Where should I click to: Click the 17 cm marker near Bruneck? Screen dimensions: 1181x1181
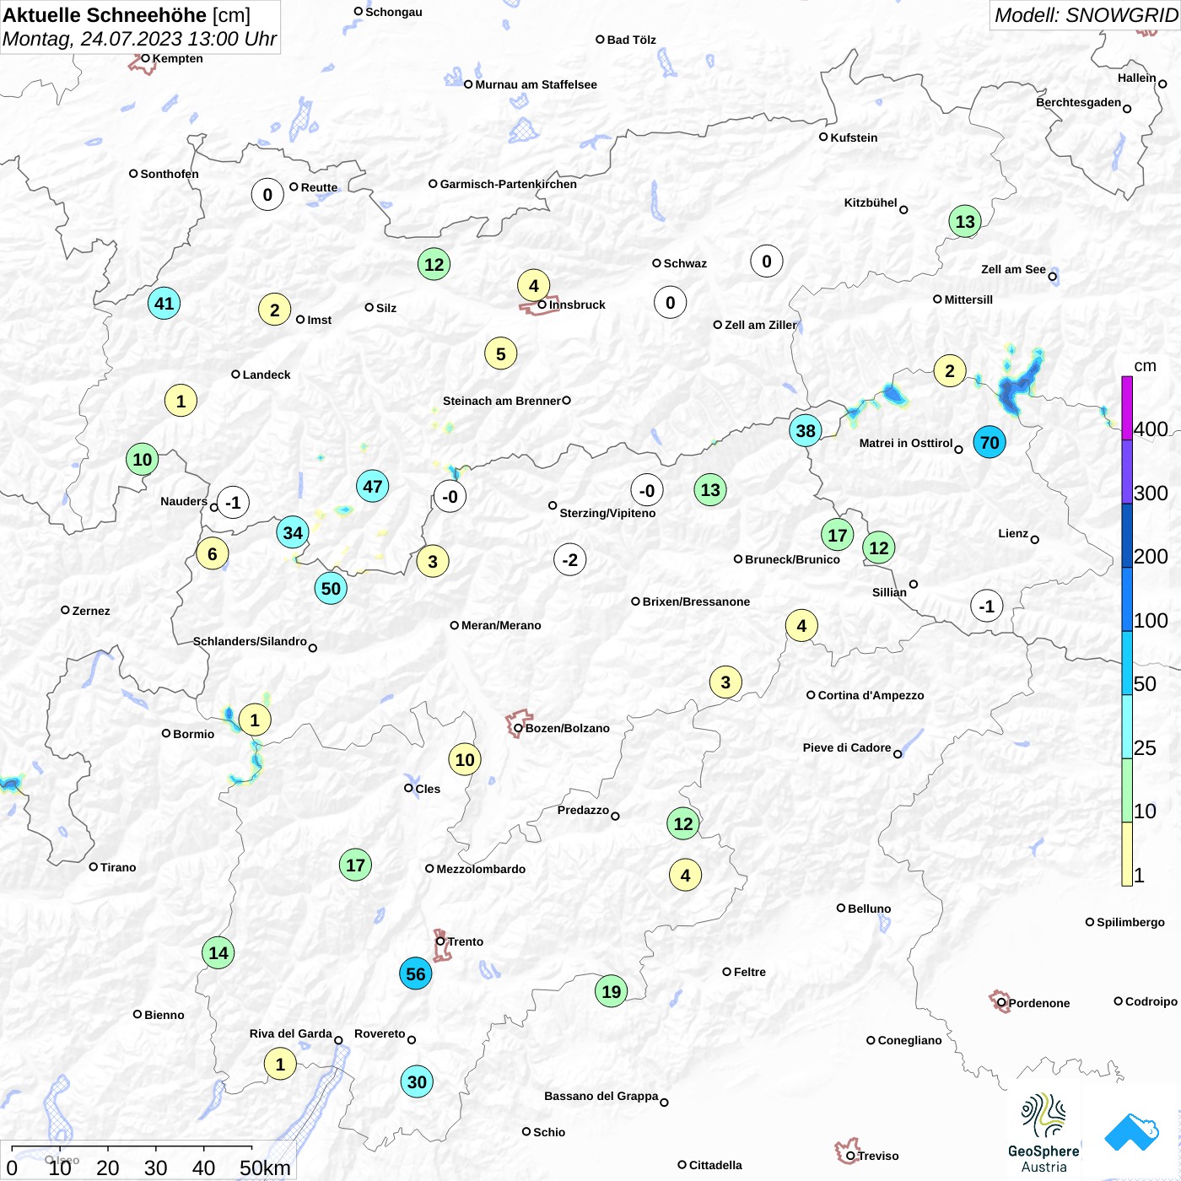pos(838,535)
